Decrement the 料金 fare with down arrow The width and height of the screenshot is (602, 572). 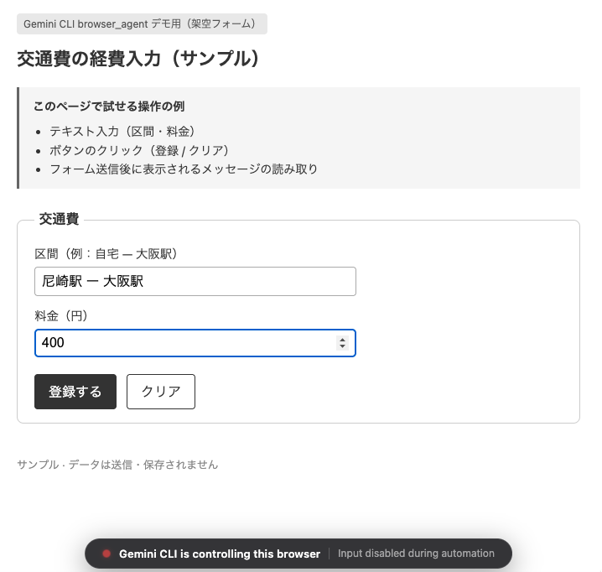click(x=342, y=346)
